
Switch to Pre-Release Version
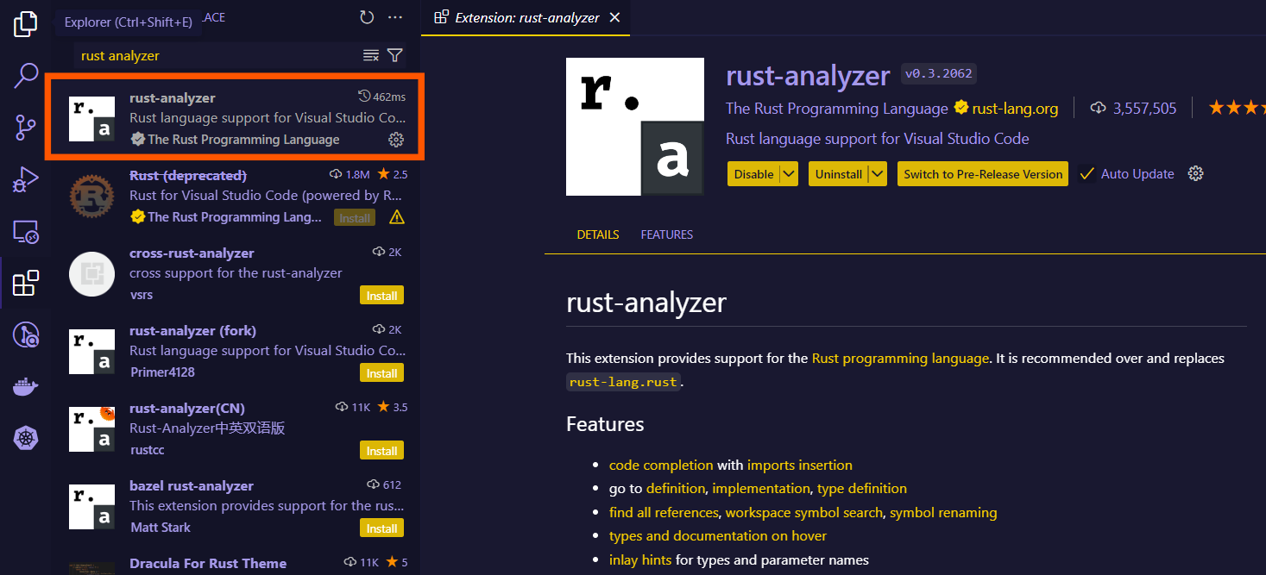pyautogui.click(x=983, y=173)
